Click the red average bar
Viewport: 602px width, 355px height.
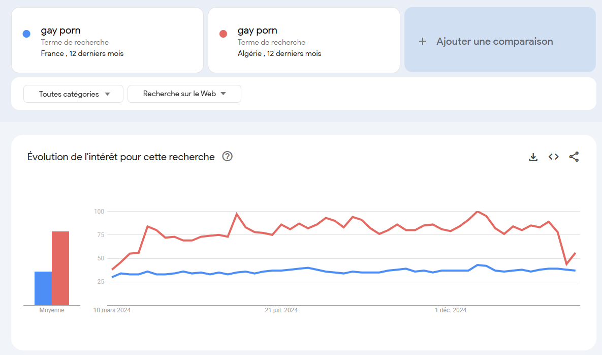[60, 268]
